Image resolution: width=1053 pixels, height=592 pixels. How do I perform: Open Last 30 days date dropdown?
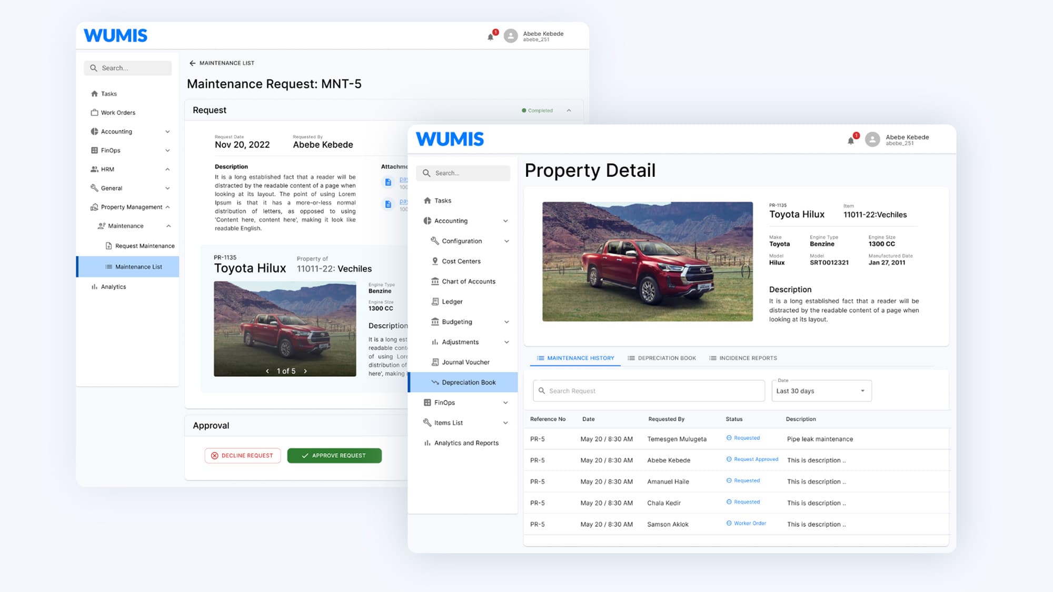coord(821,391)
